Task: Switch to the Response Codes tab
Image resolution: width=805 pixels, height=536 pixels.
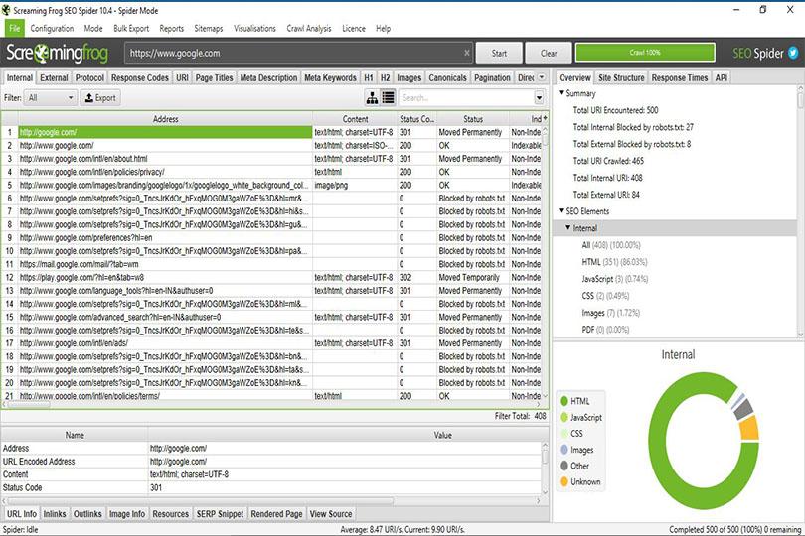Action: coord(140,77)
